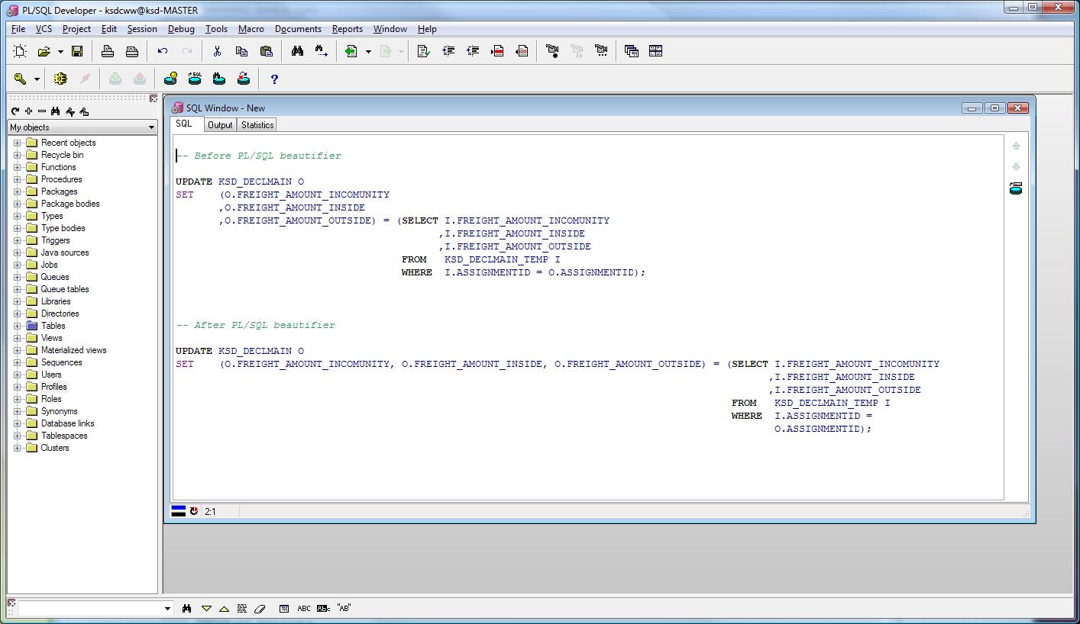Close the object browser panel

[154, 98]
